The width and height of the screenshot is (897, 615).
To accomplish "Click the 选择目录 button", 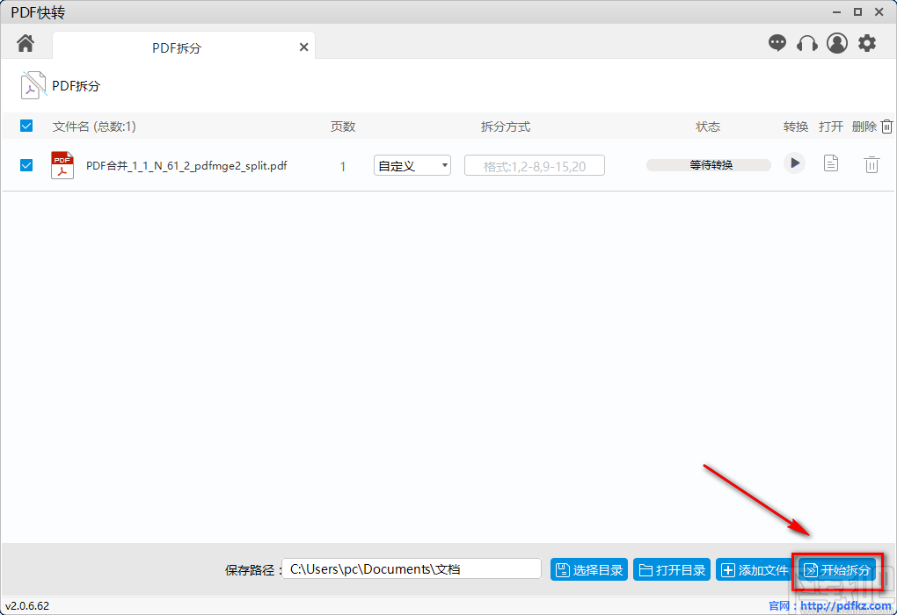I will click(x=588, y=568).
